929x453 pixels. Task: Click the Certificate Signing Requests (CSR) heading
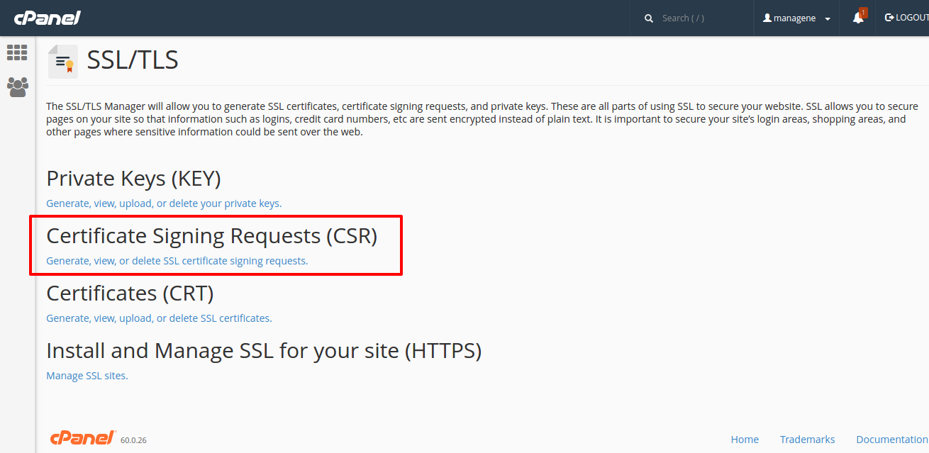point(211,235)
